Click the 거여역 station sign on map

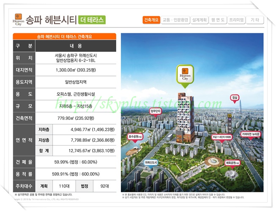pos(230,124)
